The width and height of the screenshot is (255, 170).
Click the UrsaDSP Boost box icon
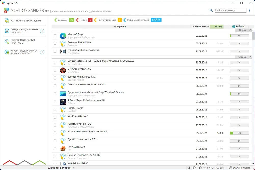click(x=63, y=110)
